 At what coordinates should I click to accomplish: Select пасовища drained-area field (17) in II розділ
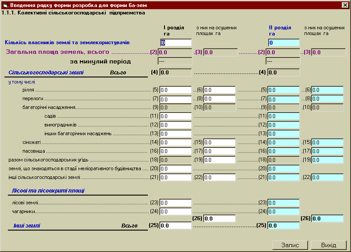[x=327, y=151]
